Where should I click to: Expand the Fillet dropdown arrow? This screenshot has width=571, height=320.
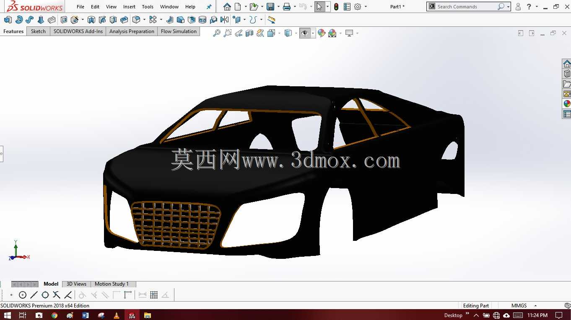point(144,20)
